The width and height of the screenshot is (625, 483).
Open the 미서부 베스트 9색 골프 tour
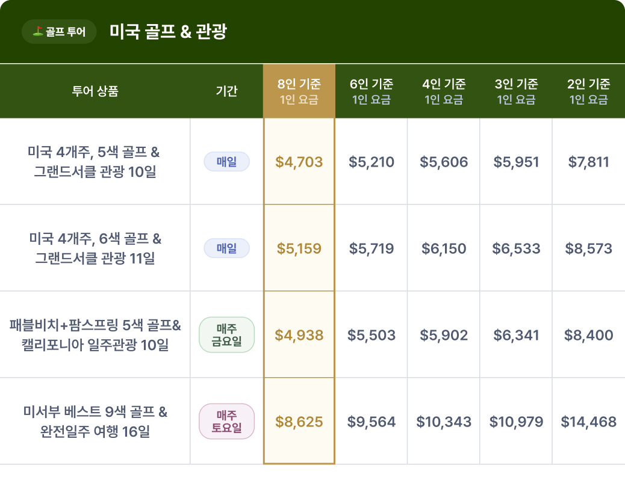95,421
